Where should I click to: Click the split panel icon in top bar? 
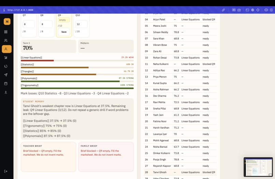(x=271, y=10)
